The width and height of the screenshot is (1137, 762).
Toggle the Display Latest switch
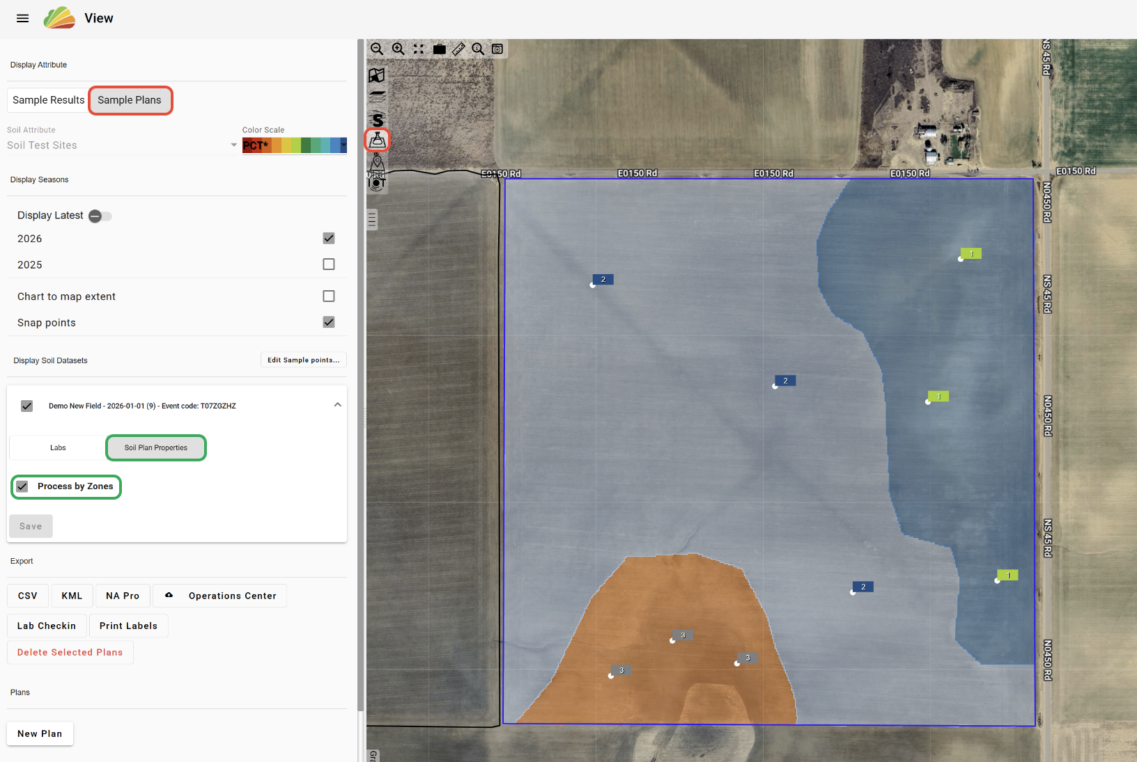pos(100,216)
